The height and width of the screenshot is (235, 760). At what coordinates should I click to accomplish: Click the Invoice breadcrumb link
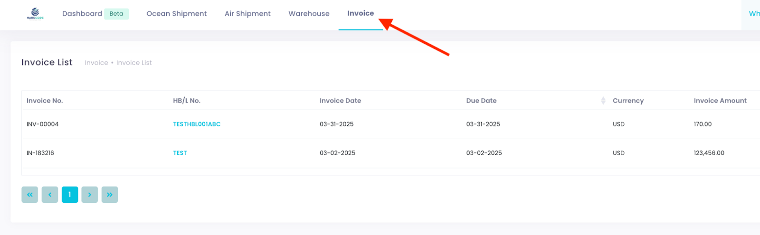[x=96, y=63]
